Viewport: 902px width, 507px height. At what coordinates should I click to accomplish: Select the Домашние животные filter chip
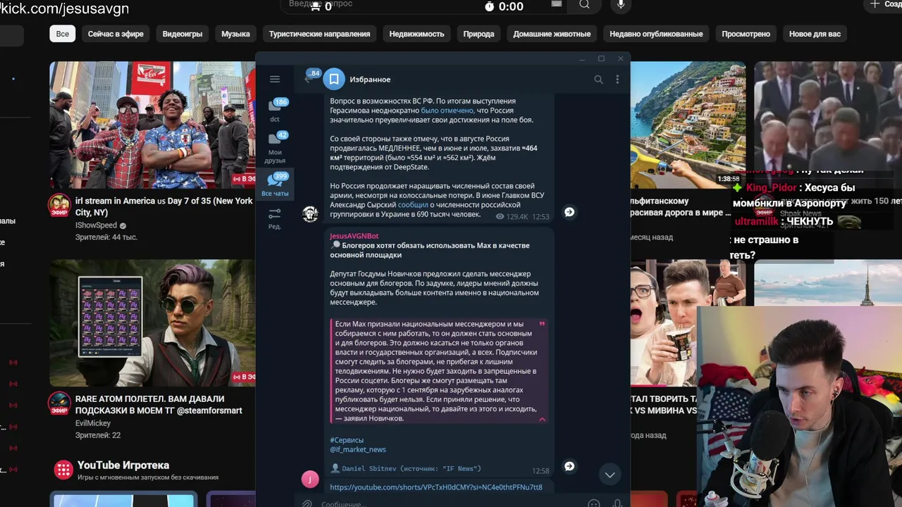click(x=552, y=34)
